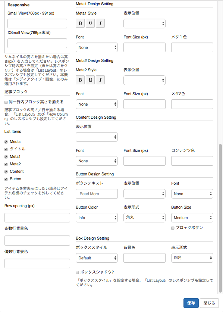Click the Read More button text field

tap(97, 194)
